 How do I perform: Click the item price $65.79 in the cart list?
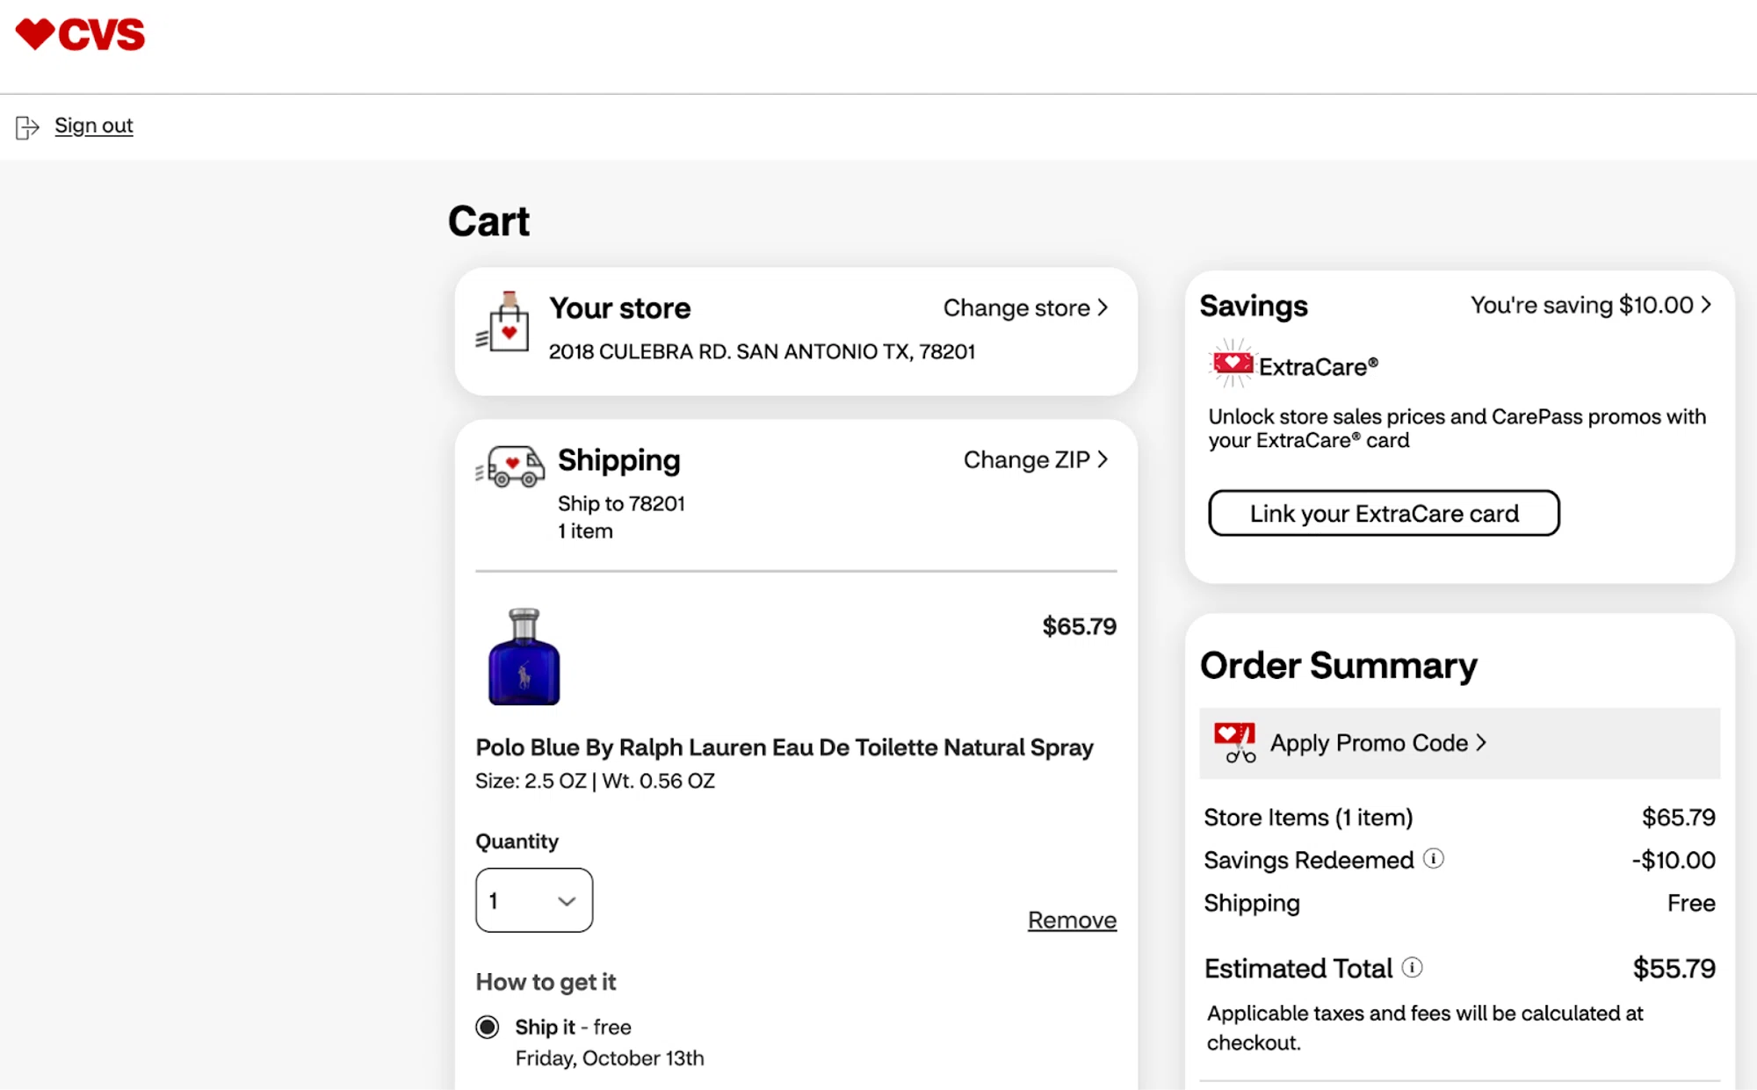pyautogui.click(x=1080, y=626)
